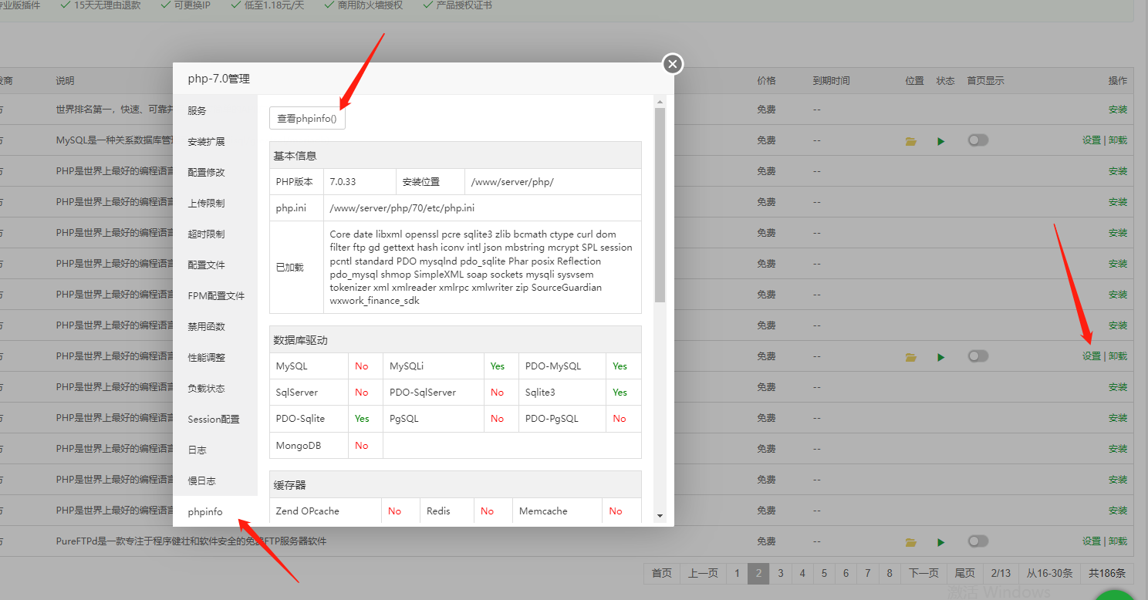
Task: Switch to the 安装扩展 tab
Action: tap(215, 141)
